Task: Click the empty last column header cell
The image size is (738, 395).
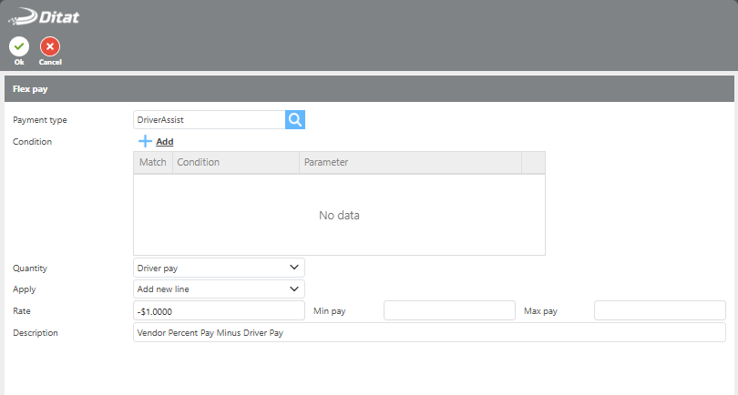Action: tap(533, 162)
